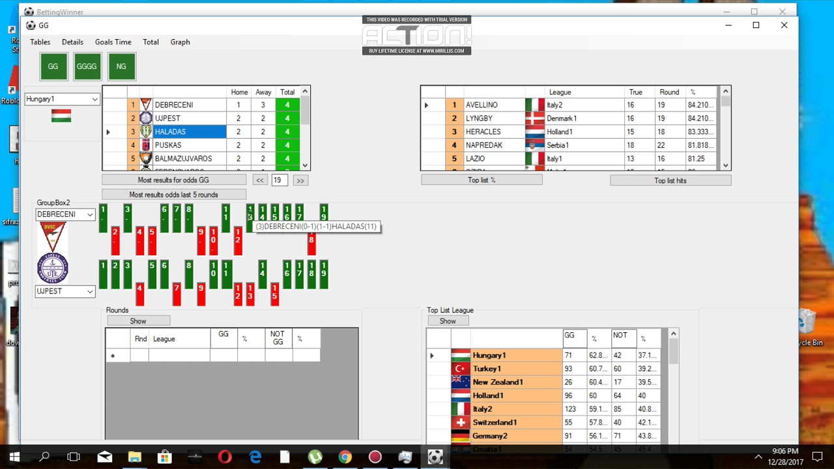This screenshot has width=834, height=469.
Task: Click Most results odds last 5 rounds
Action: point(173,195)
